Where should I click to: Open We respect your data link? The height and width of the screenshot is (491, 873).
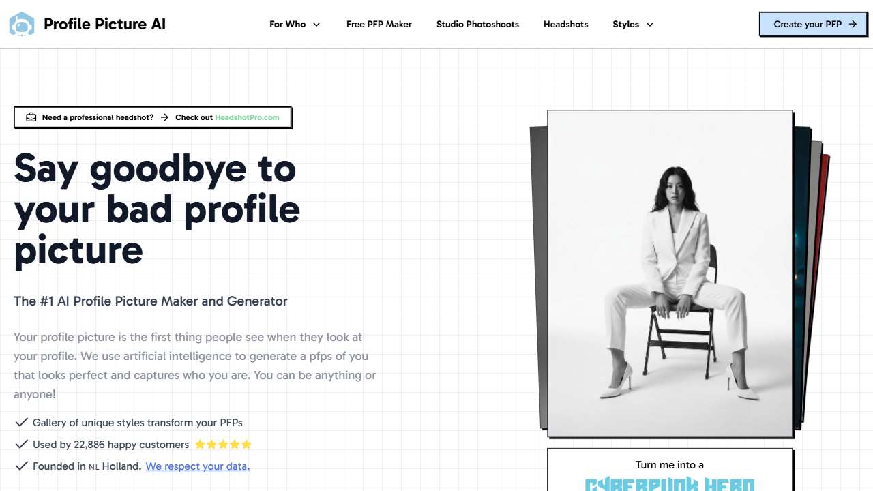pyautogui.click(x=198, y=466)
